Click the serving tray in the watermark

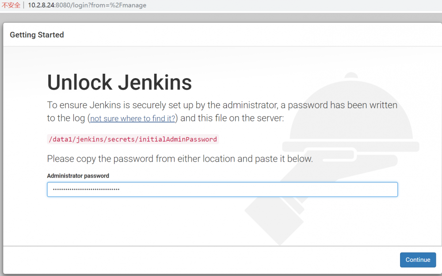[x=351, y=146]
